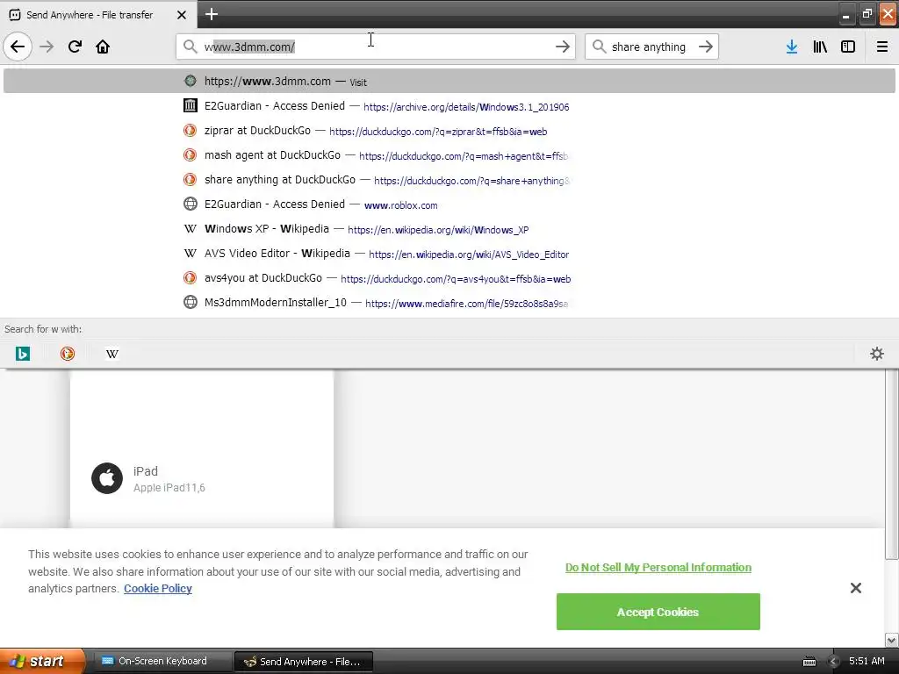Click the page scroll-down arrow
This screenshot has height=674, width=899.
click(892, 640)
